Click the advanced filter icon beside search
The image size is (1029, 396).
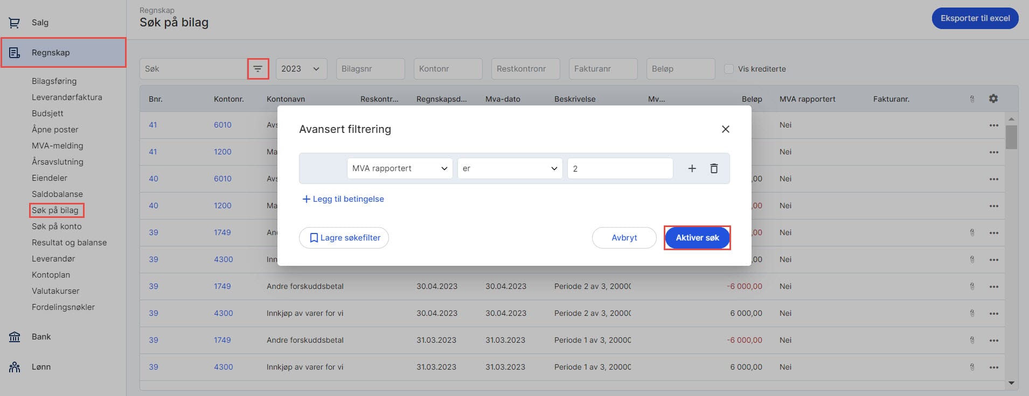click(258, 69)
